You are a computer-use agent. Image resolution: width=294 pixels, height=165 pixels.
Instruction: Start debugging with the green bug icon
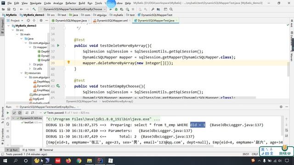pos(116,9)
